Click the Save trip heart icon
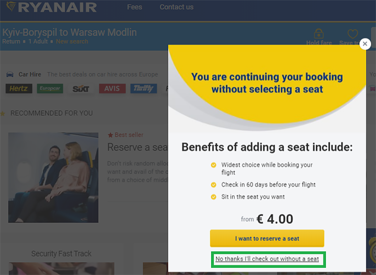Viewport: 376px width, 275px height. (x=353, y=34)
